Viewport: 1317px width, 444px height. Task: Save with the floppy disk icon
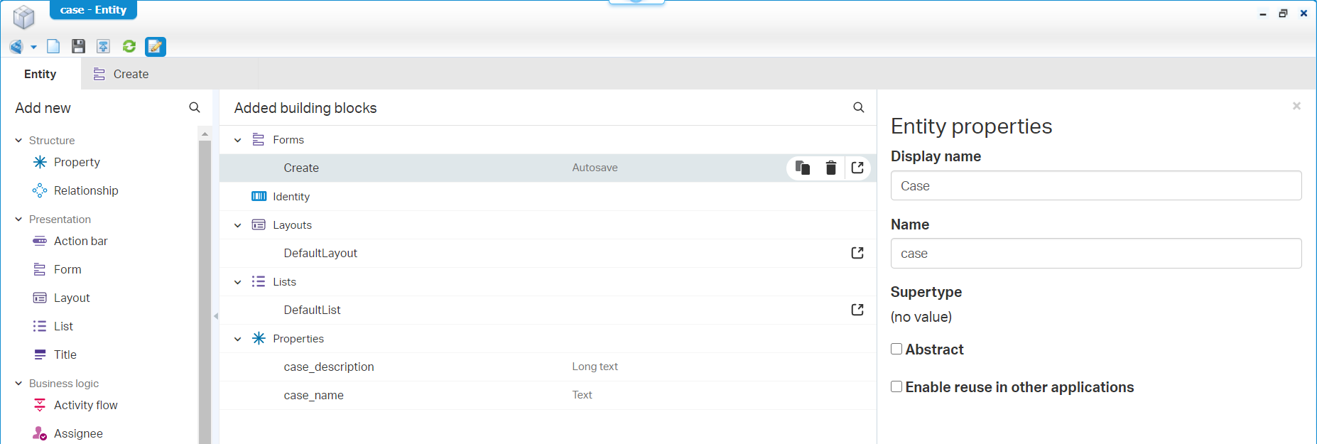[78, 47]
